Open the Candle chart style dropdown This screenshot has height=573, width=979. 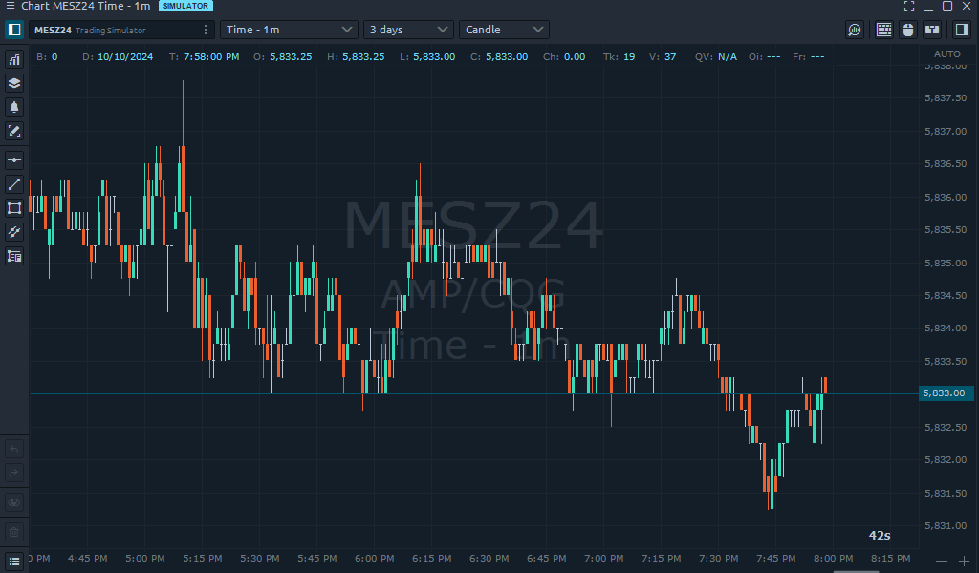pyautogui.click(x=504, y=30)
